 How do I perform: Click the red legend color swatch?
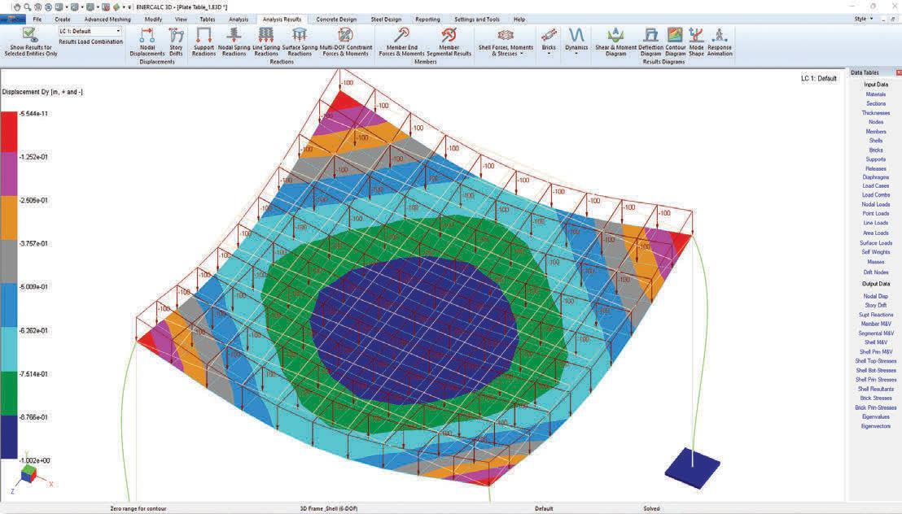tap(9, 132)
